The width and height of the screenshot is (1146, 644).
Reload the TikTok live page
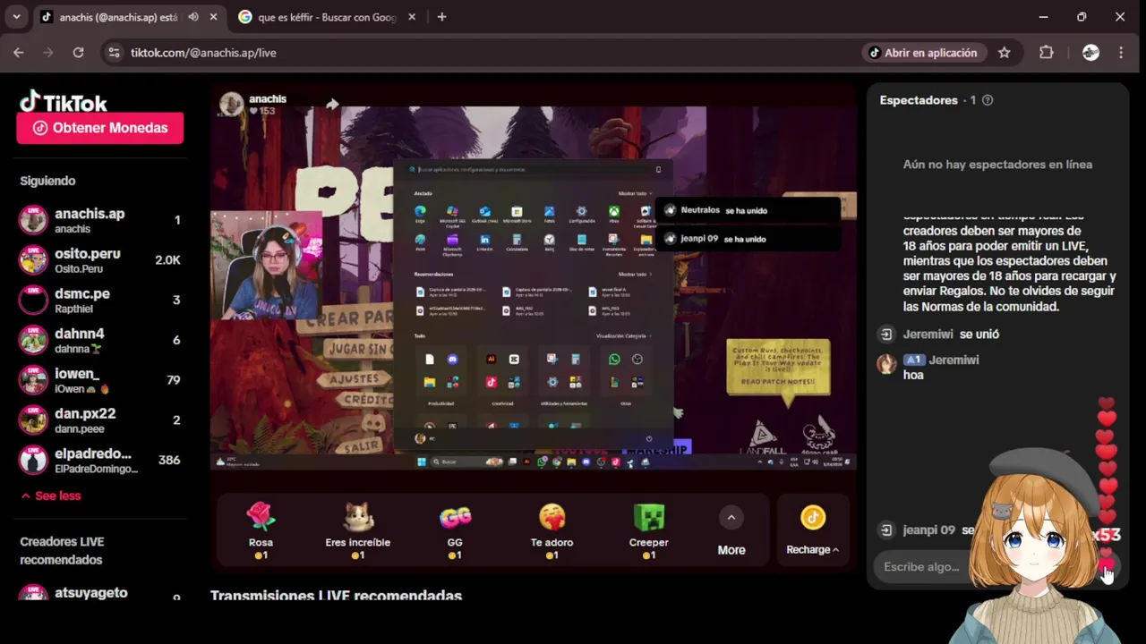pos(78,53)
